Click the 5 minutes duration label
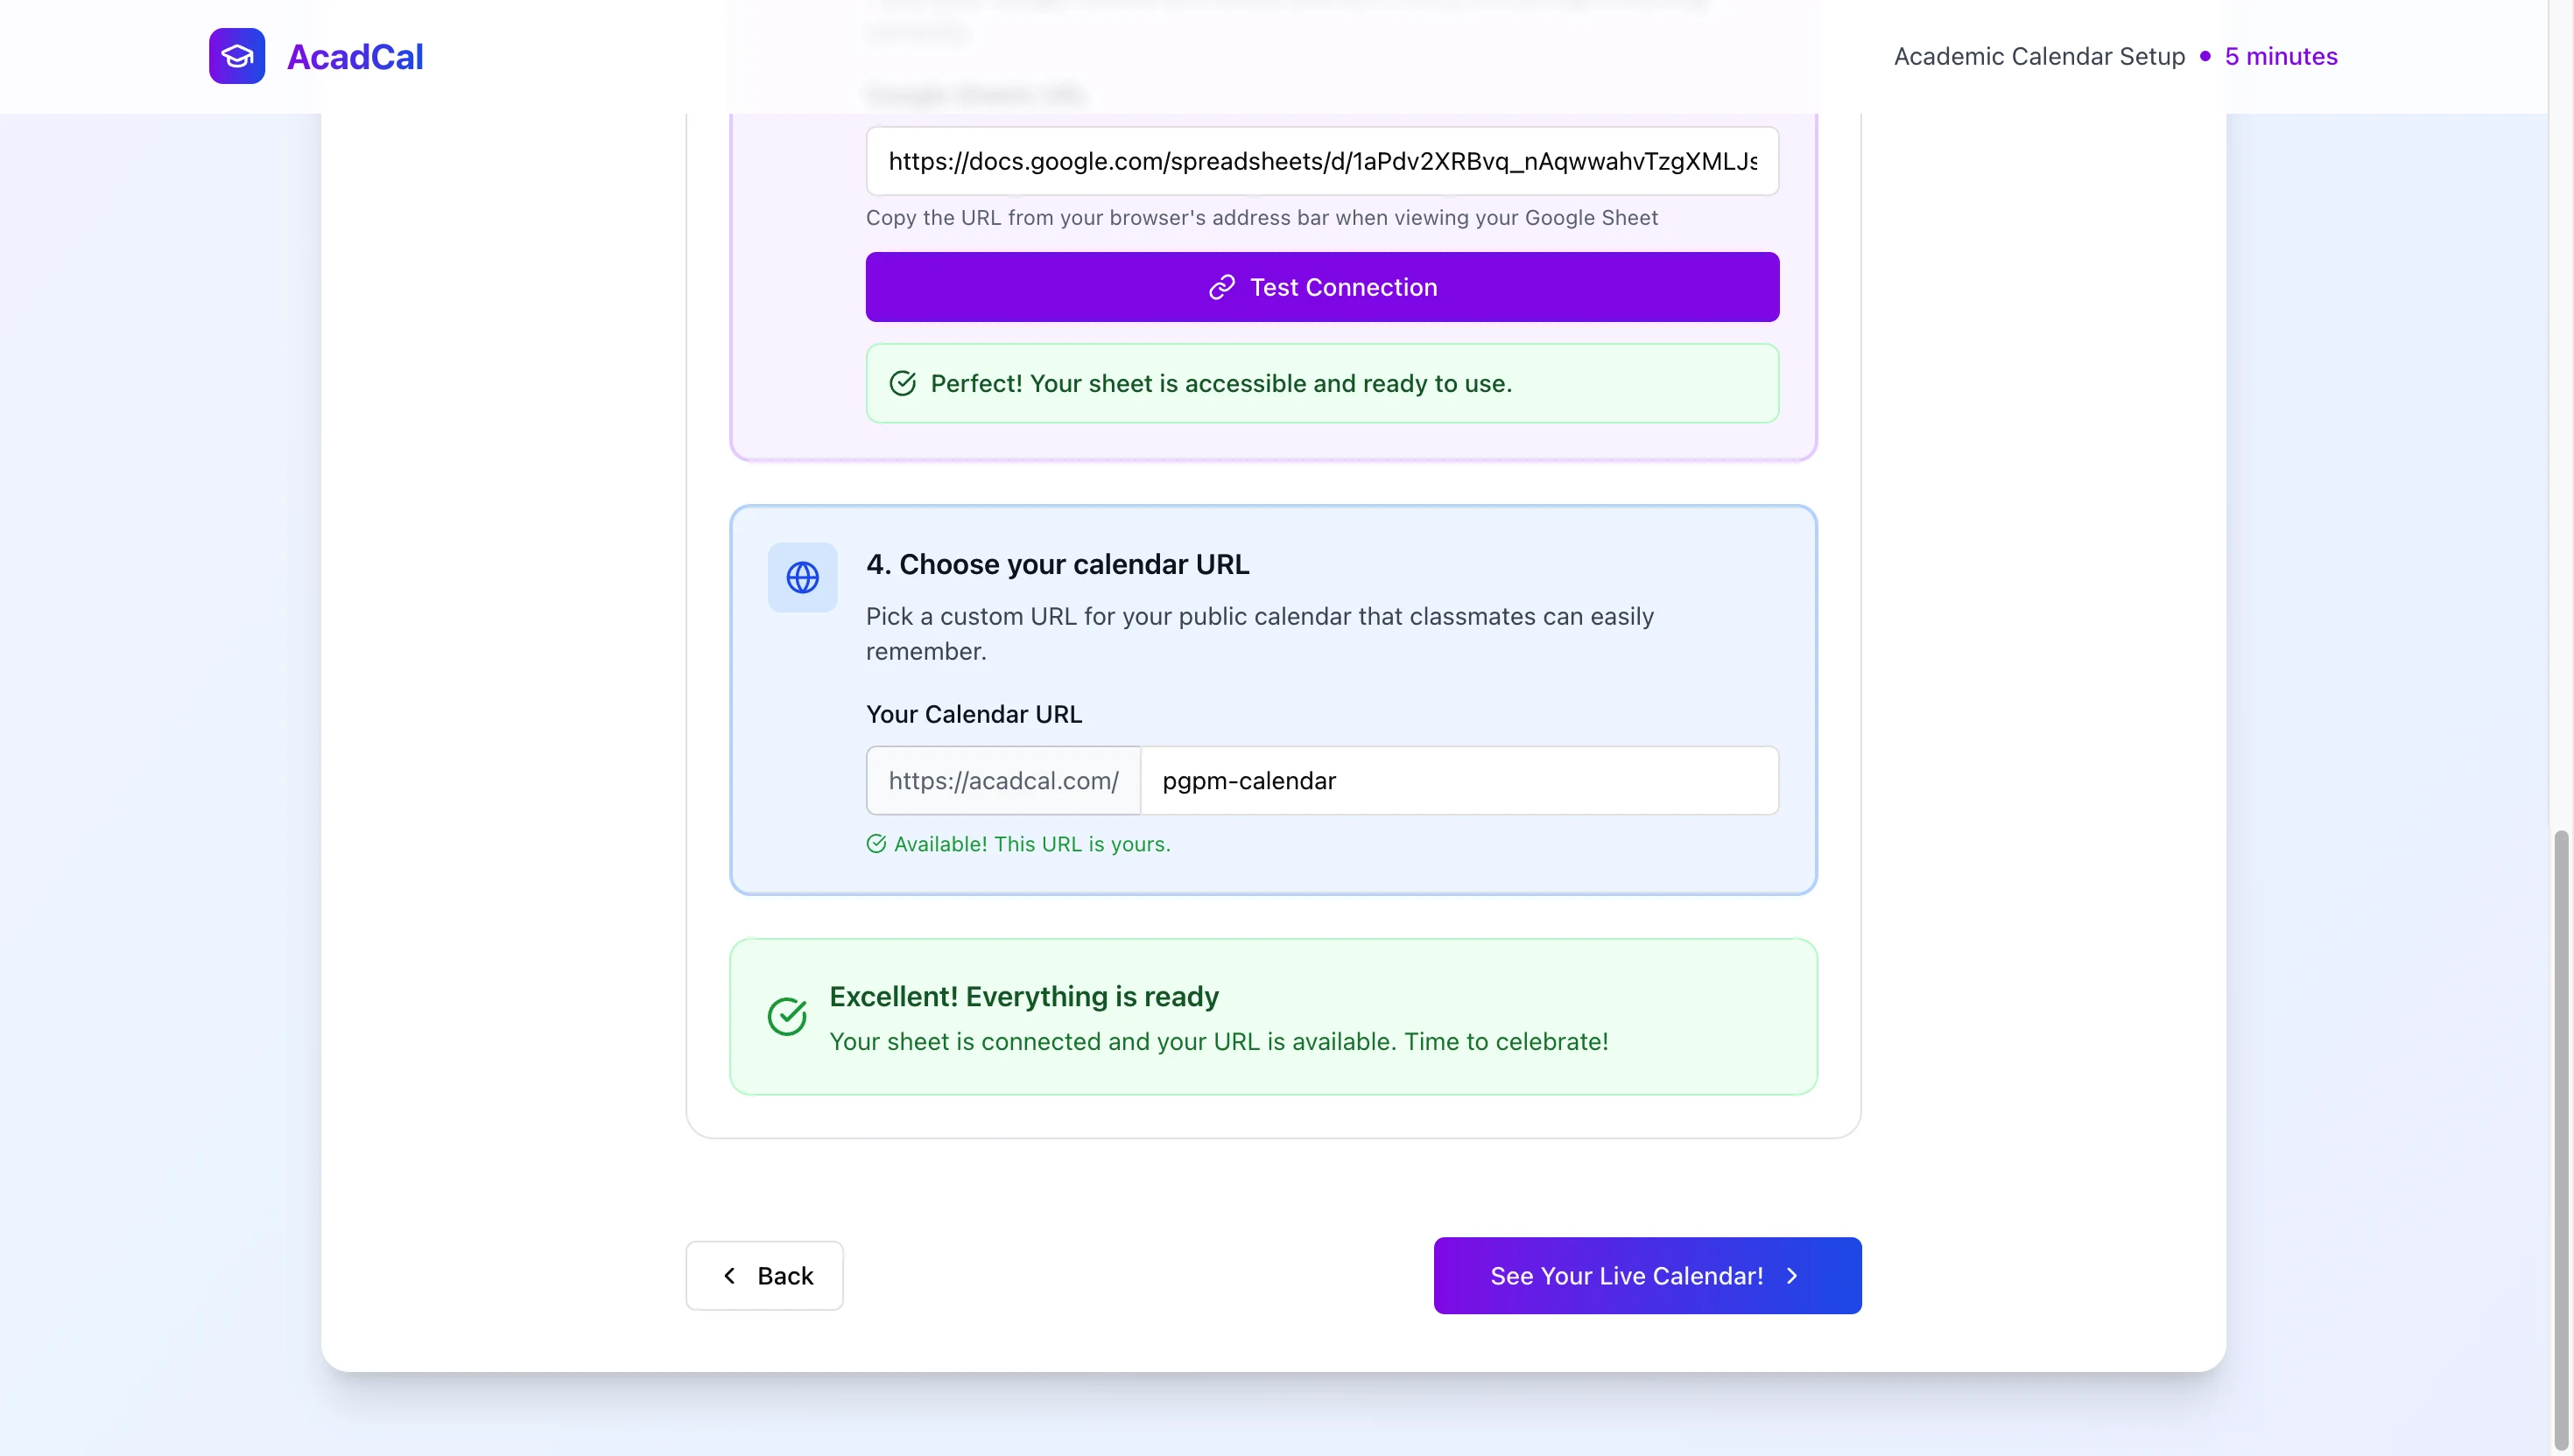Image resolution: width=2574 pixels, height=1456 pixels. 2282,57
